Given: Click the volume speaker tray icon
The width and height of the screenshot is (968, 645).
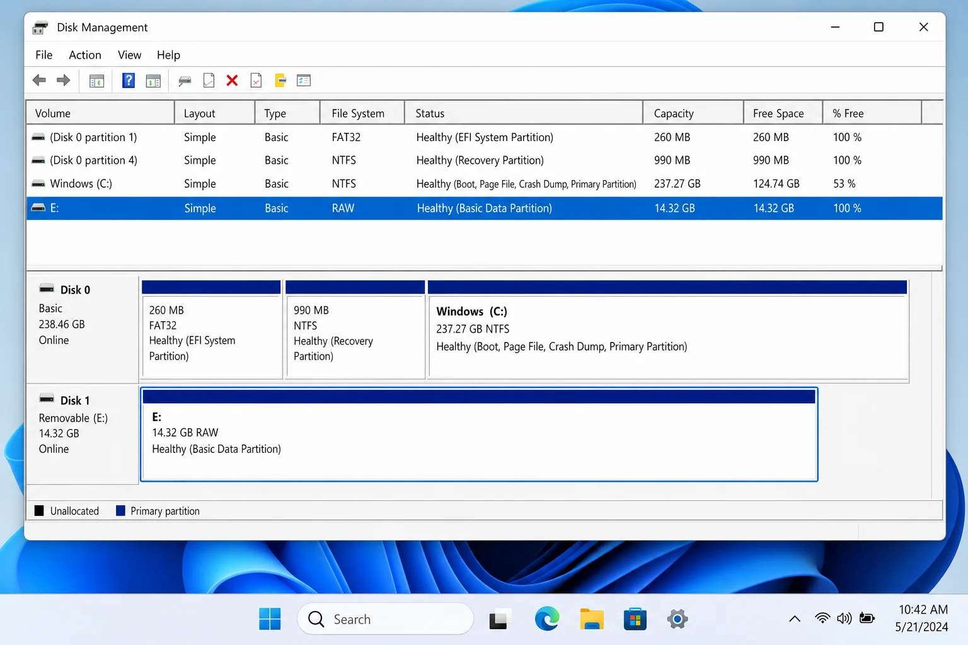Looking at the screenshot, I should pyautogui.click(x=844, y=618).
